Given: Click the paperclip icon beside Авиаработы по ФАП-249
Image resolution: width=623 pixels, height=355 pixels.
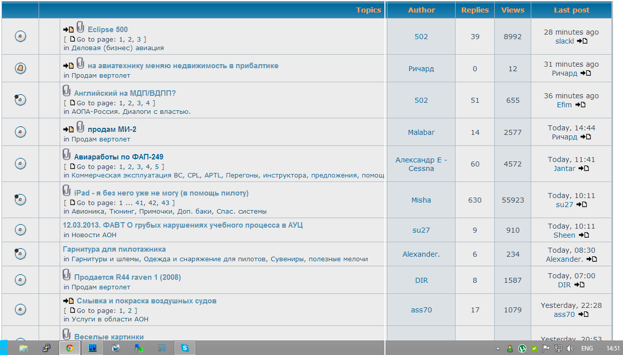Looking at the screenshot, I should [67, 154].
